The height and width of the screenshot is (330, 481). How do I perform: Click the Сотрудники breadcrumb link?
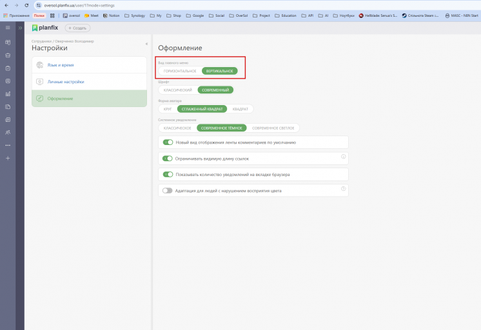click(41, 41)
